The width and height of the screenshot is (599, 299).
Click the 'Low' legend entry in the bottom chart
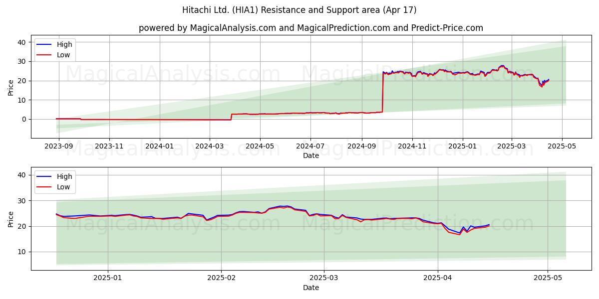pos(63,187)
